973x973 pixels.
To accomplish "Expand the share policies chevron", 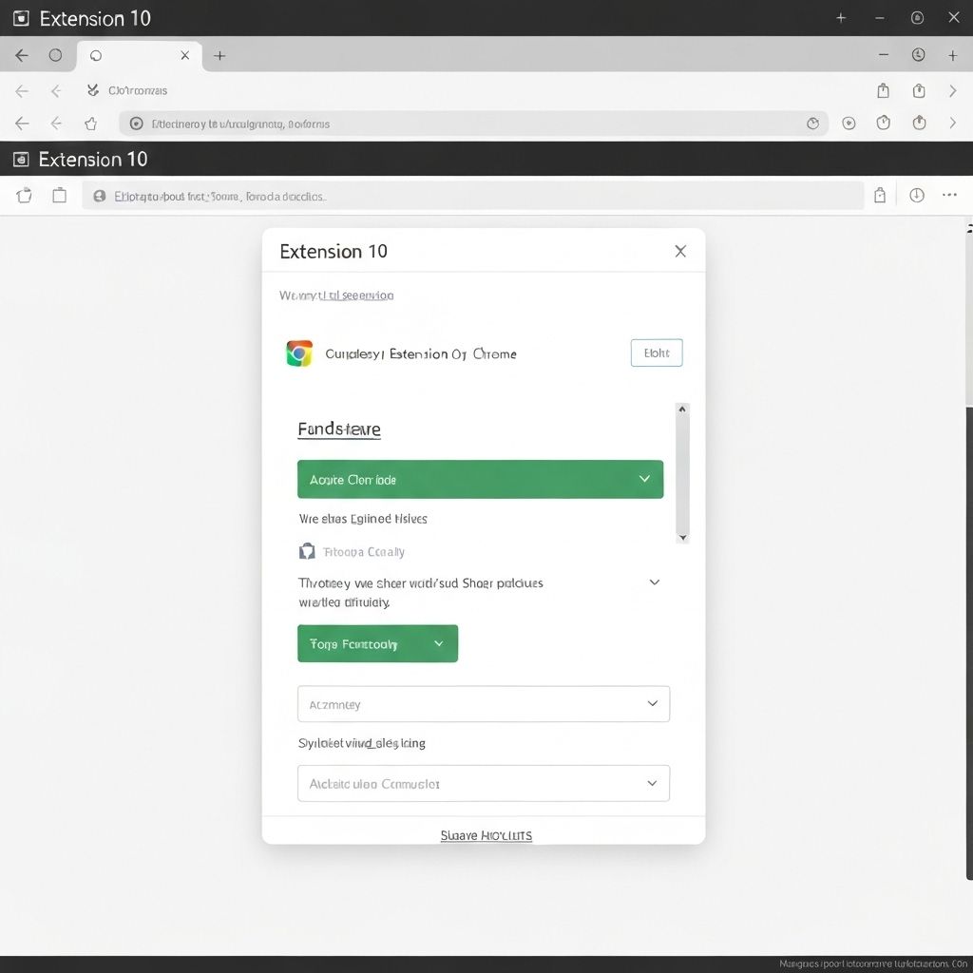I will click(x=654, y=582).
